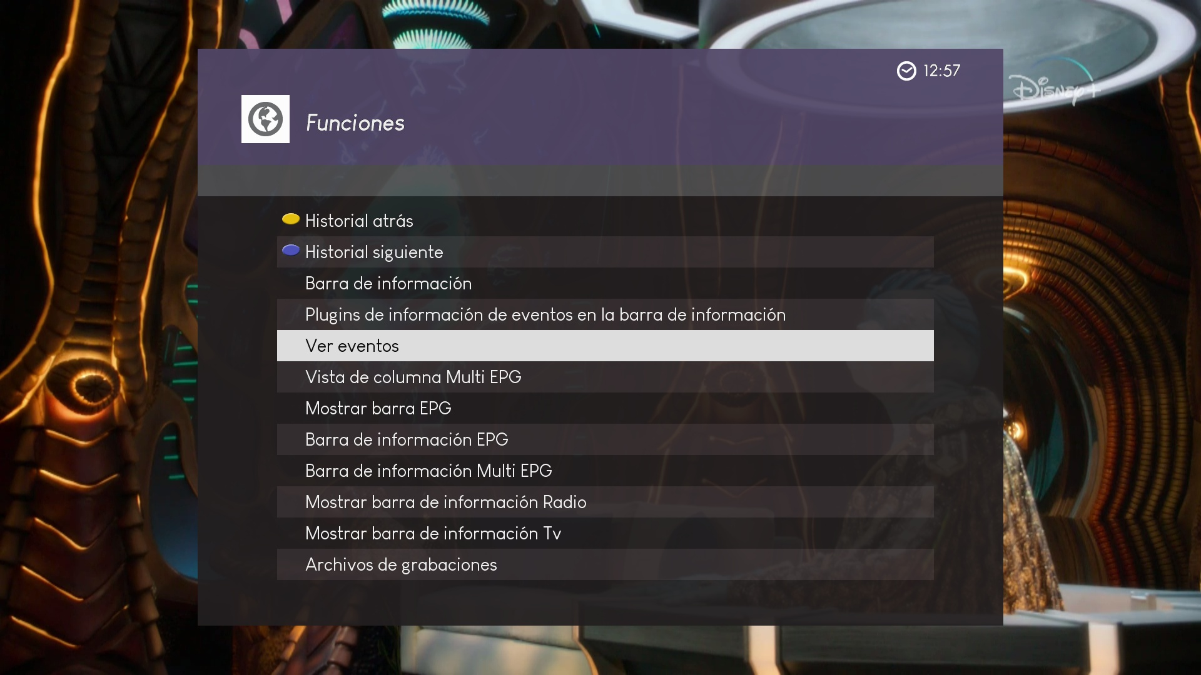The width and height of the screenshot is (1201, 675).
Task: Activate highlighted Ver eventos item
Action: point(606,346)
